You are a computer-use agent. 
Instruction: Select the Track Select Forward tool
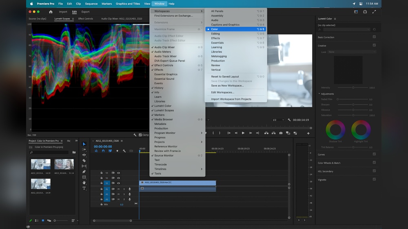click(84, 149)
